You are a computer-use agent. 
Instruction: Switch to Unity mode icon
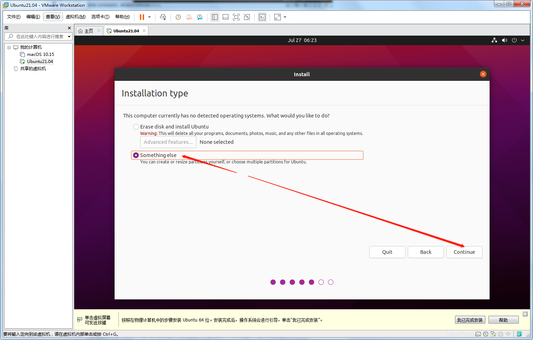pos(247,17)
